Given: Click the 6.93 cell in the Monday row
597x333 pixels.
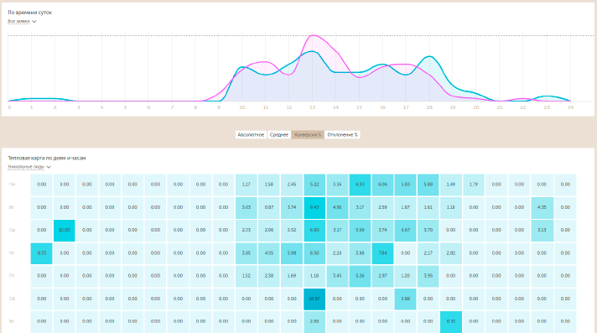Looking at the screenshot, I should click(360, 185).
